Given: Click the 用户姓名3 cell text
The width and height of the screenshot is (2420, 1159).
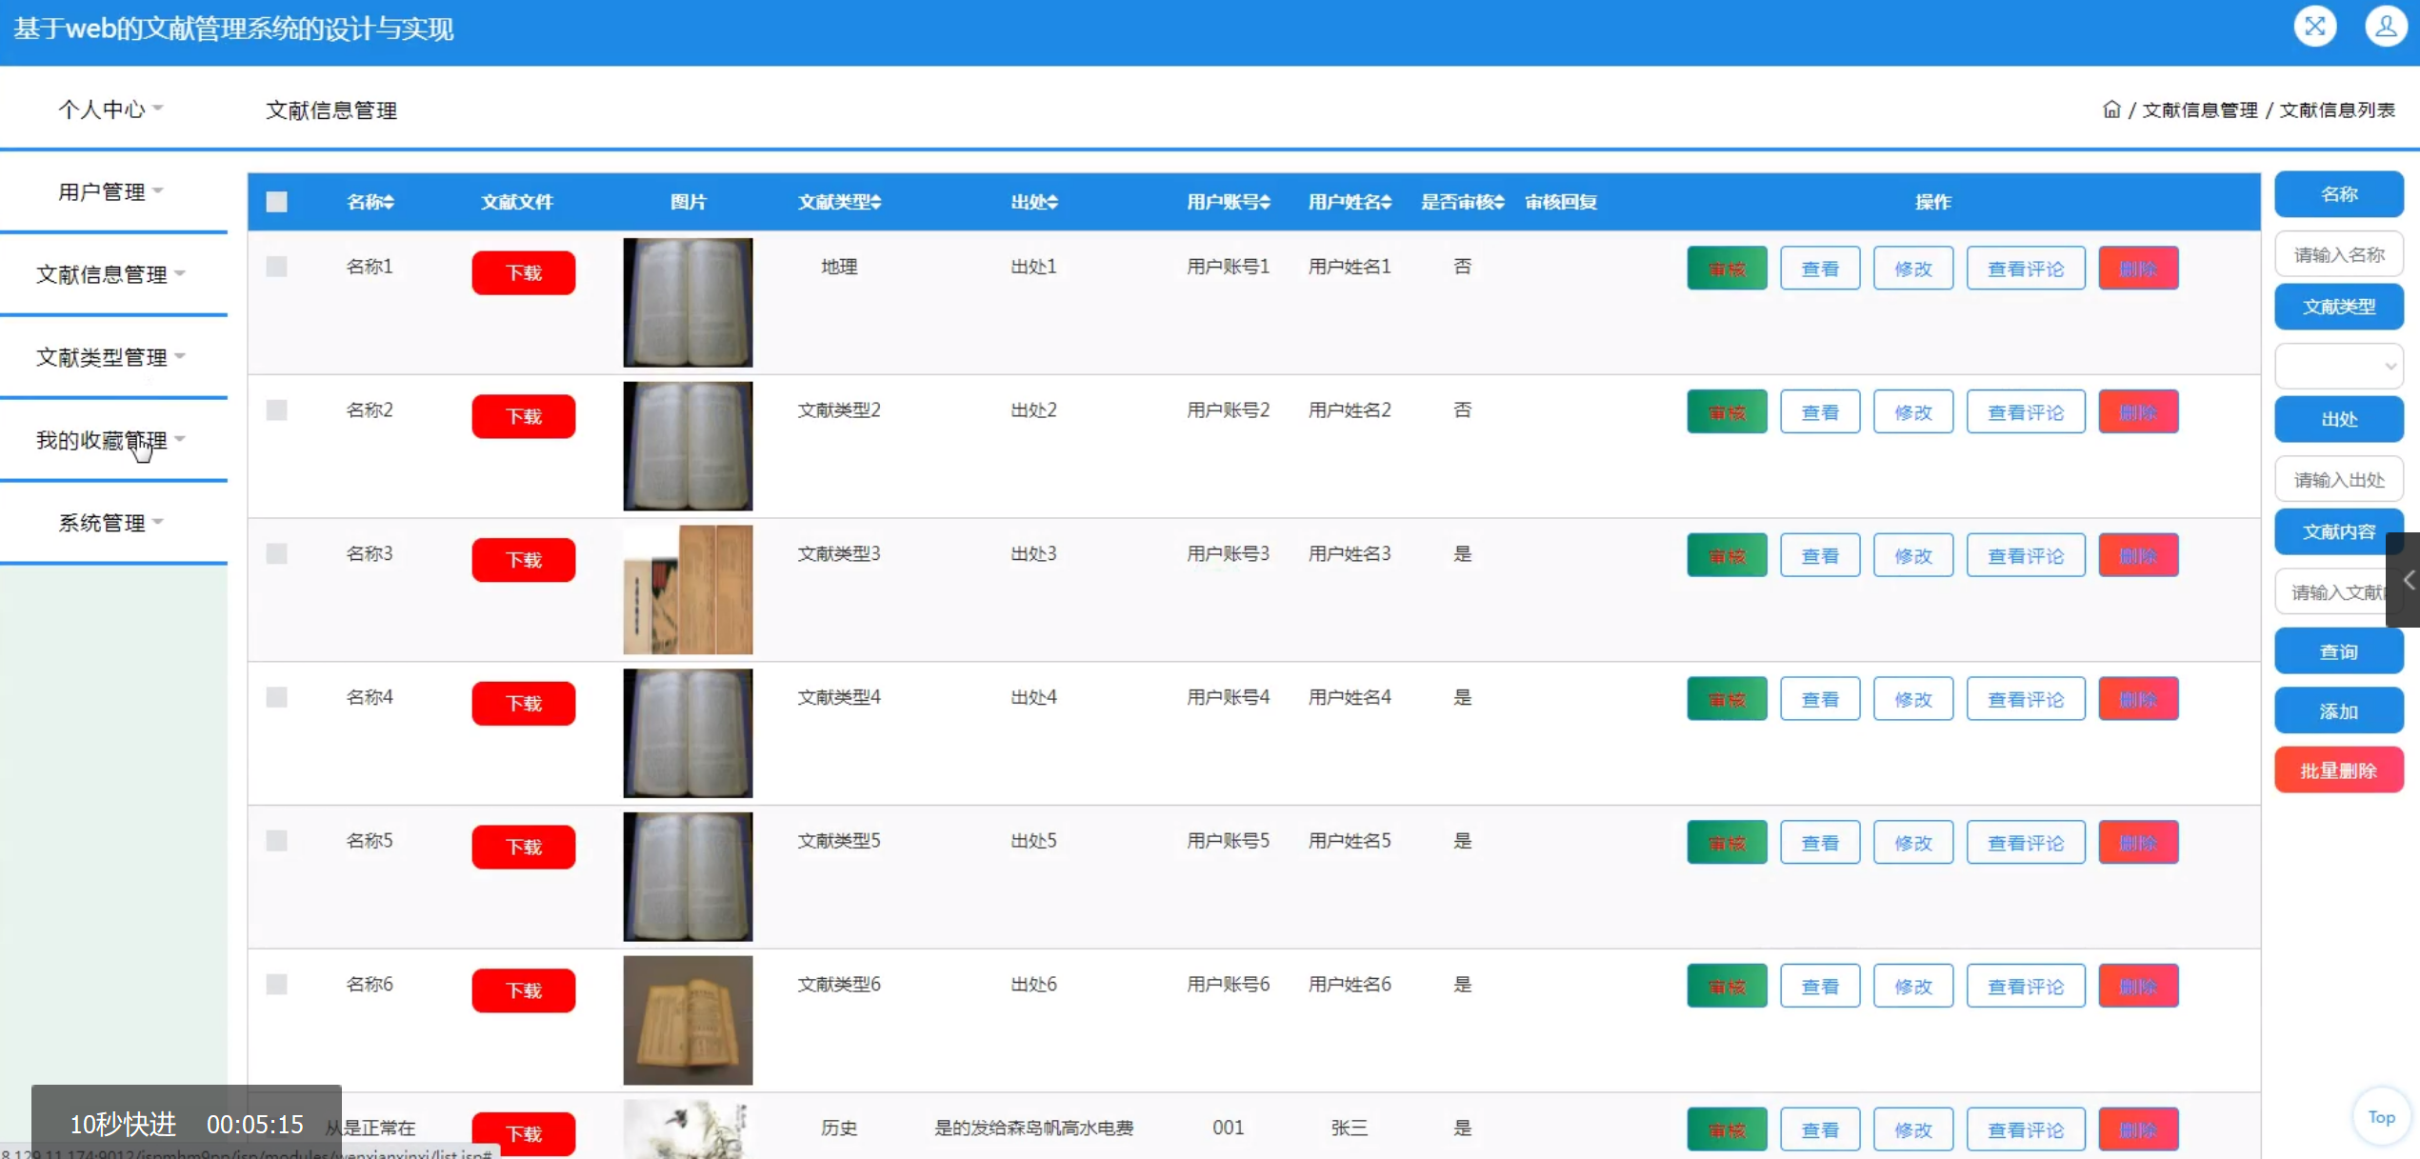Looking at the screenshot, I should [x=1350, y=553].
